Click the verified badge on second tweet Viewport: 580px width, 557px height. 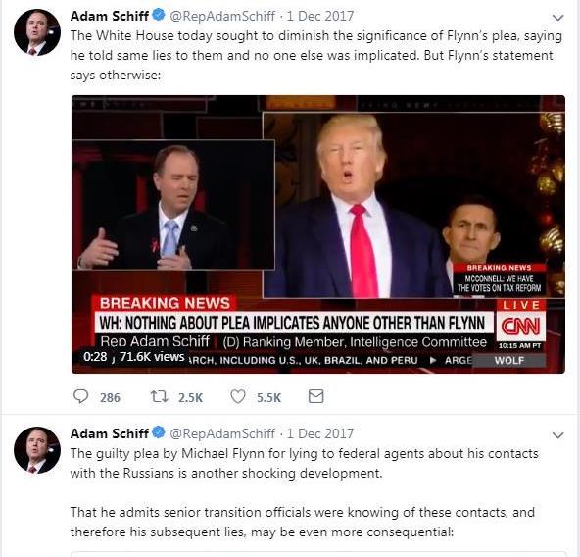[159, 432]
